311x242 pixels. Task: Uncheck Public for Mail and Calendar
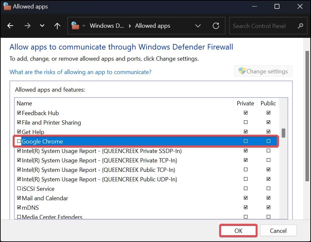coord(268,198)
